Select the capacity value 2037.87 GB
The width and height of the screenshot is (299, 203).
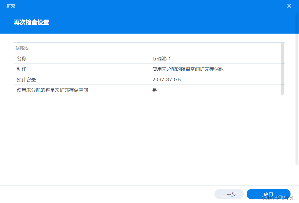pos(166,79)
